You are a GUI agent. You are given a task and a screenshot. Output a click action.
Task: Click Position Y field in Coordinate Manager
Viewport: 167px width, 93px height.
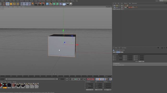(90, 86)
